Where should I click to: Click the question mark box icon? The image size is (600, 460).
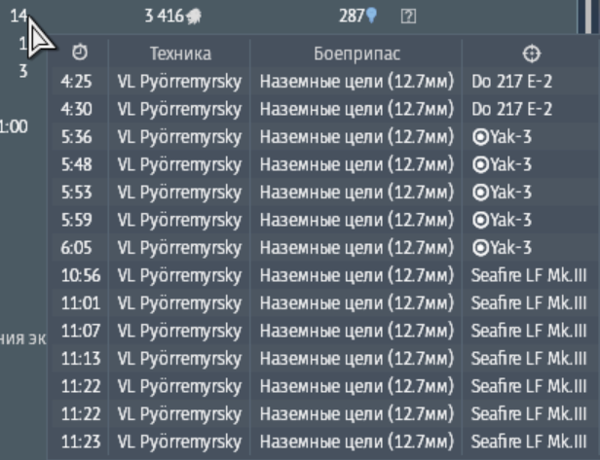408,17
